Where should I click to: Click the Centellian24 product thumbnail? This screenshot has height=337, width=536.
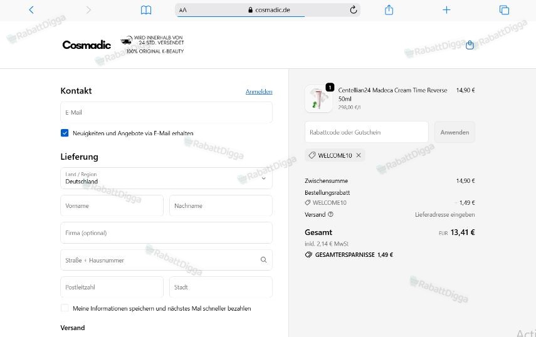(318, 99)
